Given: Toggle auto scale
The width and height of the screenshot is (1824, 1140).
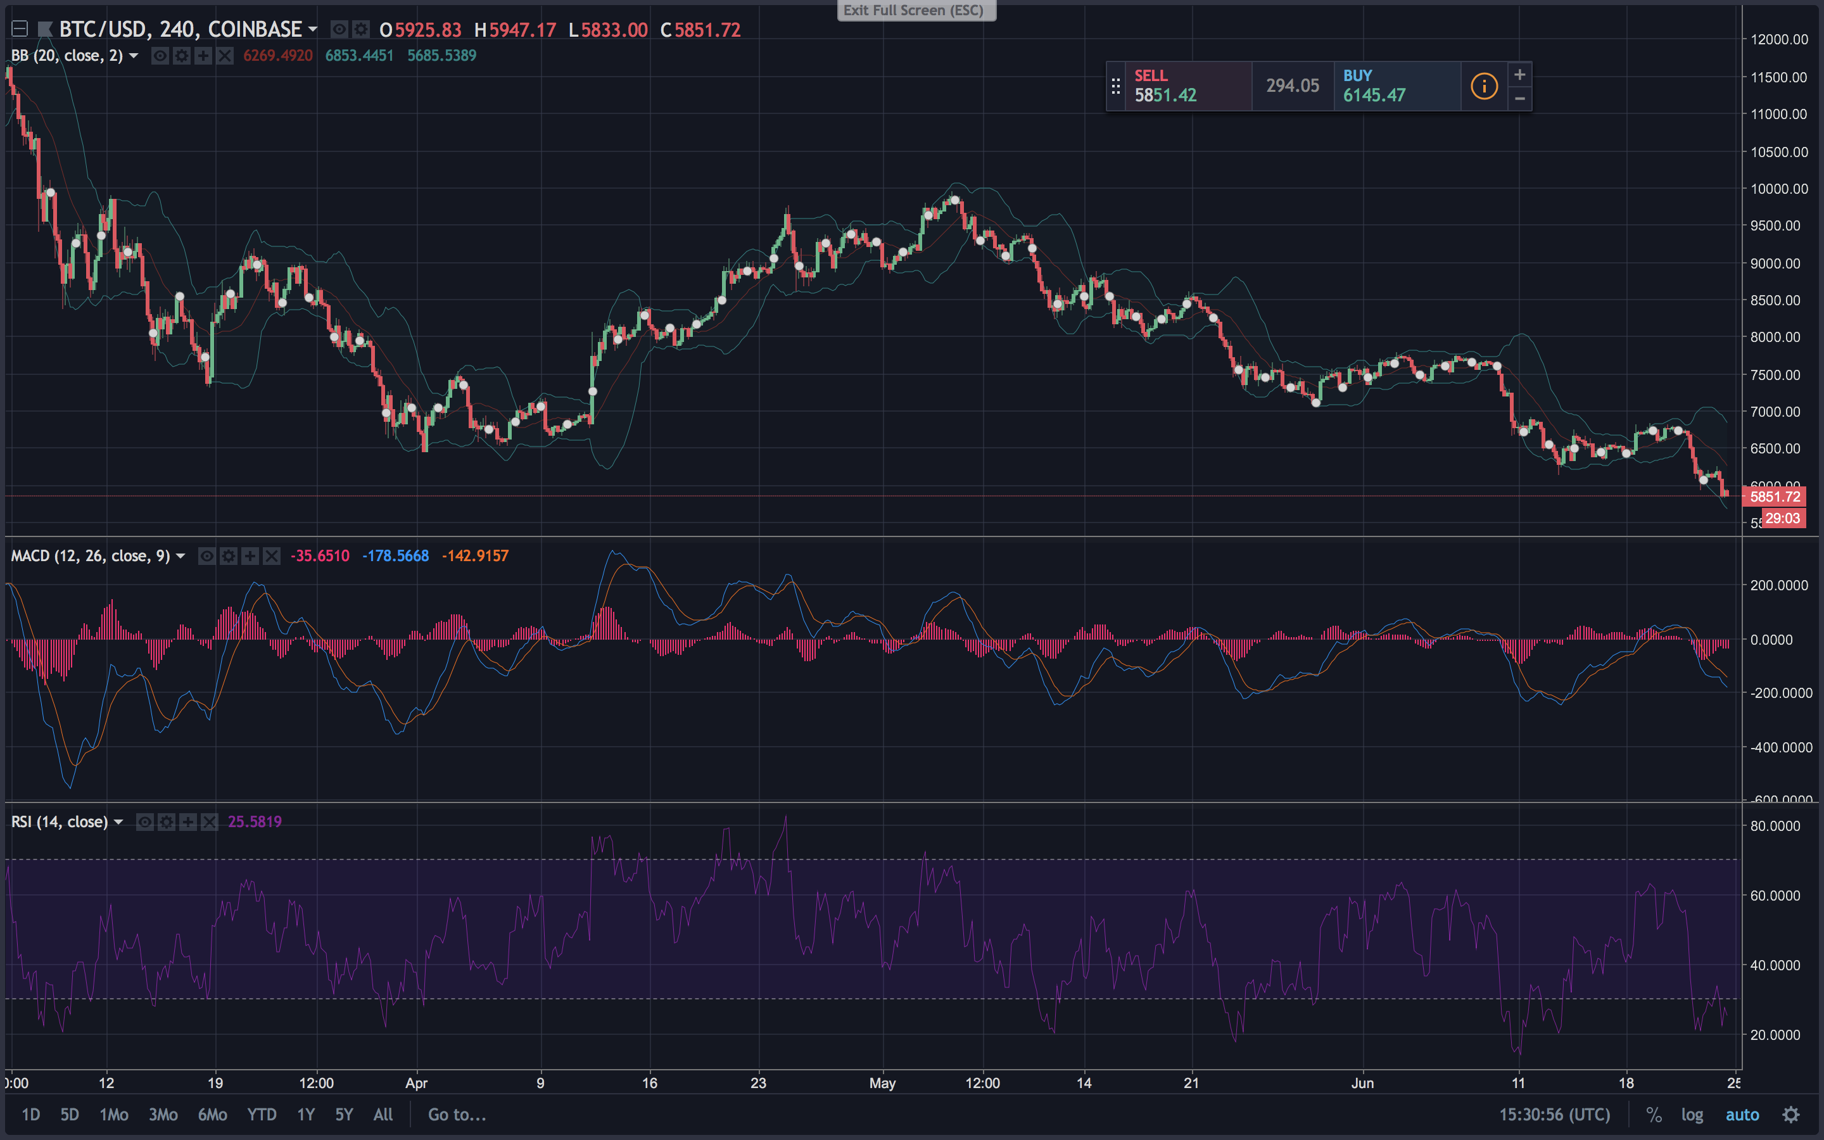Looking at the screenshot, I should coord(1742,1115).
